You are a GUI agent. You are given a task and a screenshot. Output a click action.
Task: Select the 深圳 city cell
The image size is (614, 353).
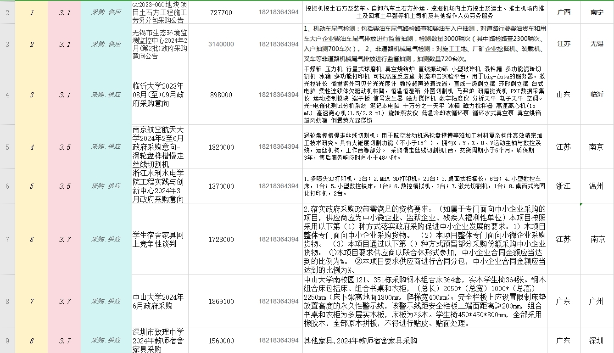point(597,341)
